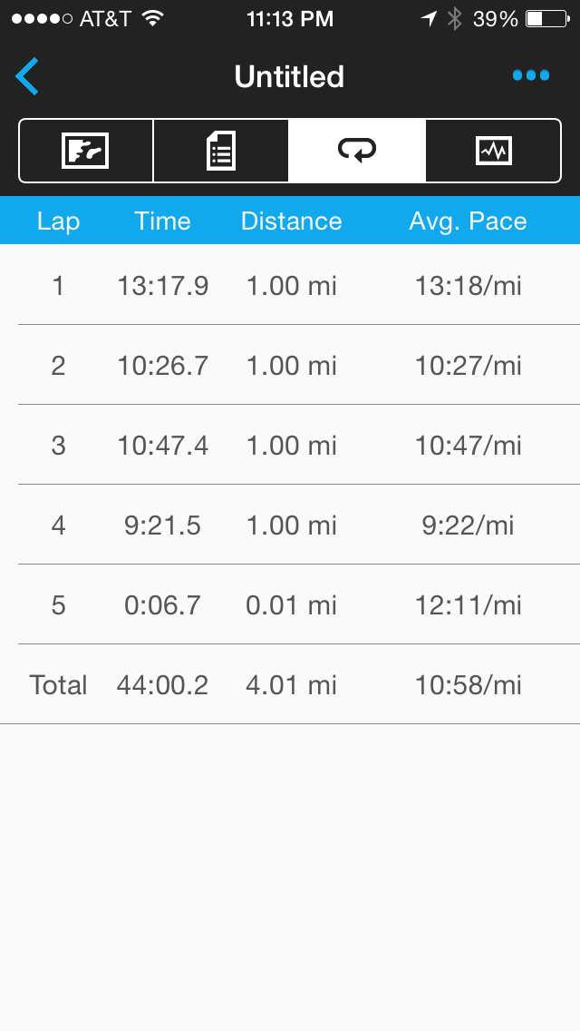Select the lap 4 row with 9:21.5
The image size is (580, 1031).
[290, 525]
